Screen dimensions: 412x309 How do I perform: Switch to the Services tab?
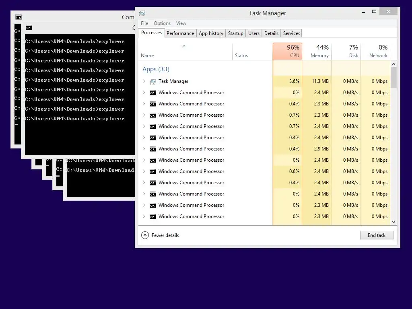(x=291, y=33)
